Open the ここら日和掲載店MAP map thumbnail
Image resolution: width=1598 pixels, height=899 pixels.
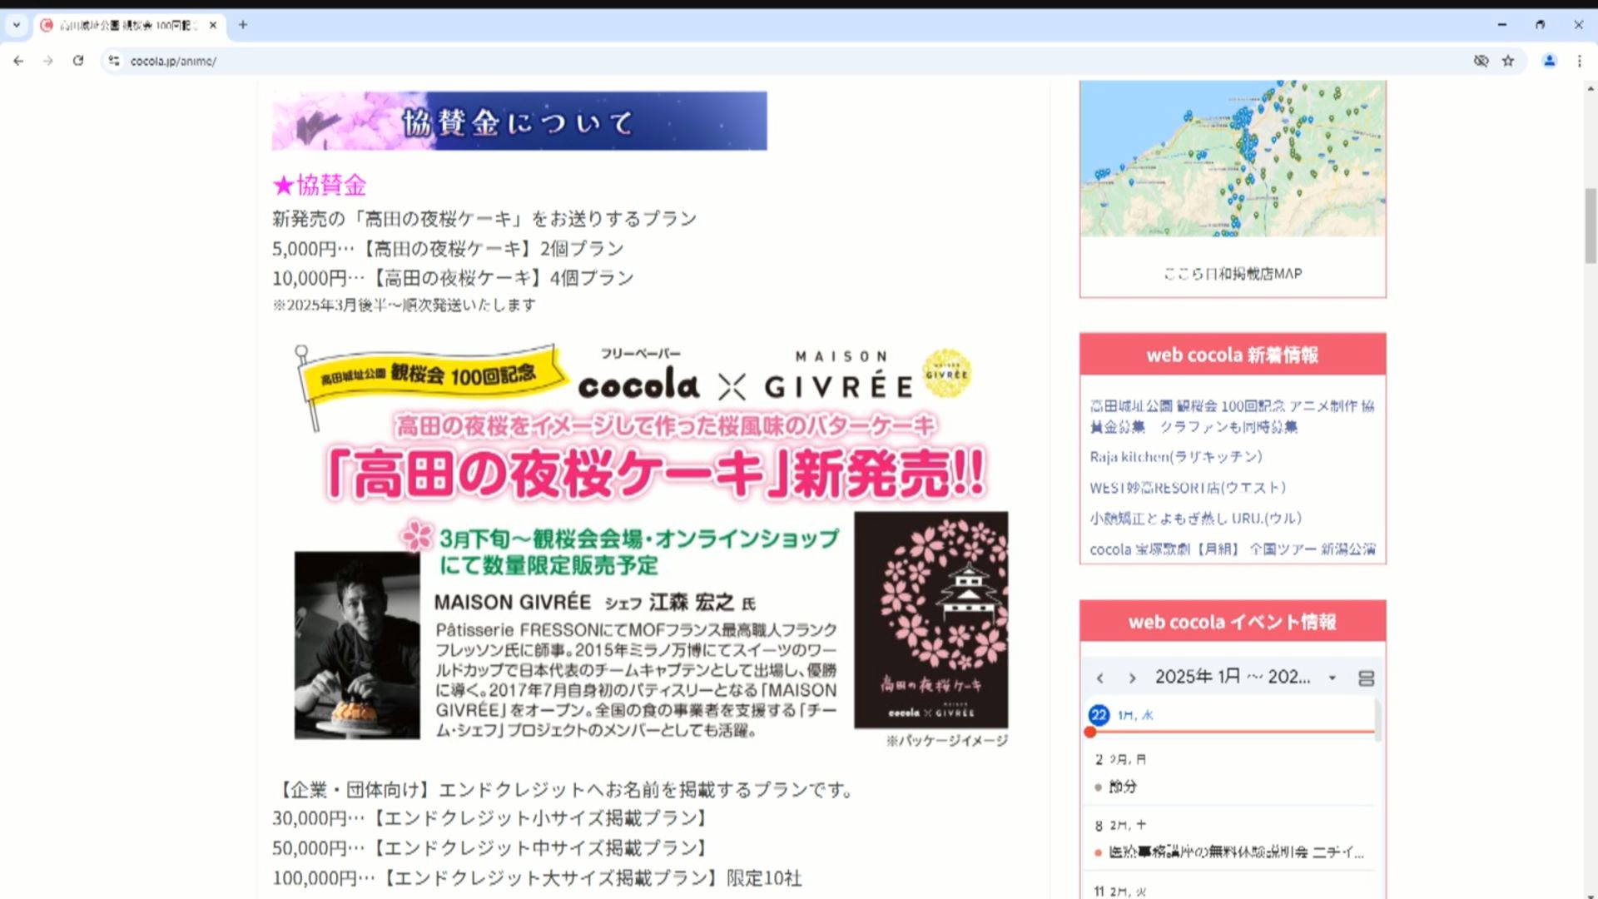1233,158
